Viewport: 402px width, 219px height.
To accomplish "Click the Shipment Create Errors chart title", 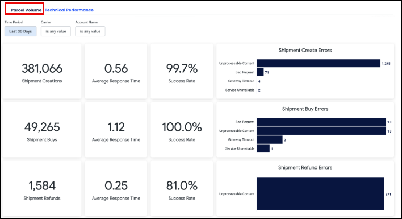I will click(x=305, y=50).
